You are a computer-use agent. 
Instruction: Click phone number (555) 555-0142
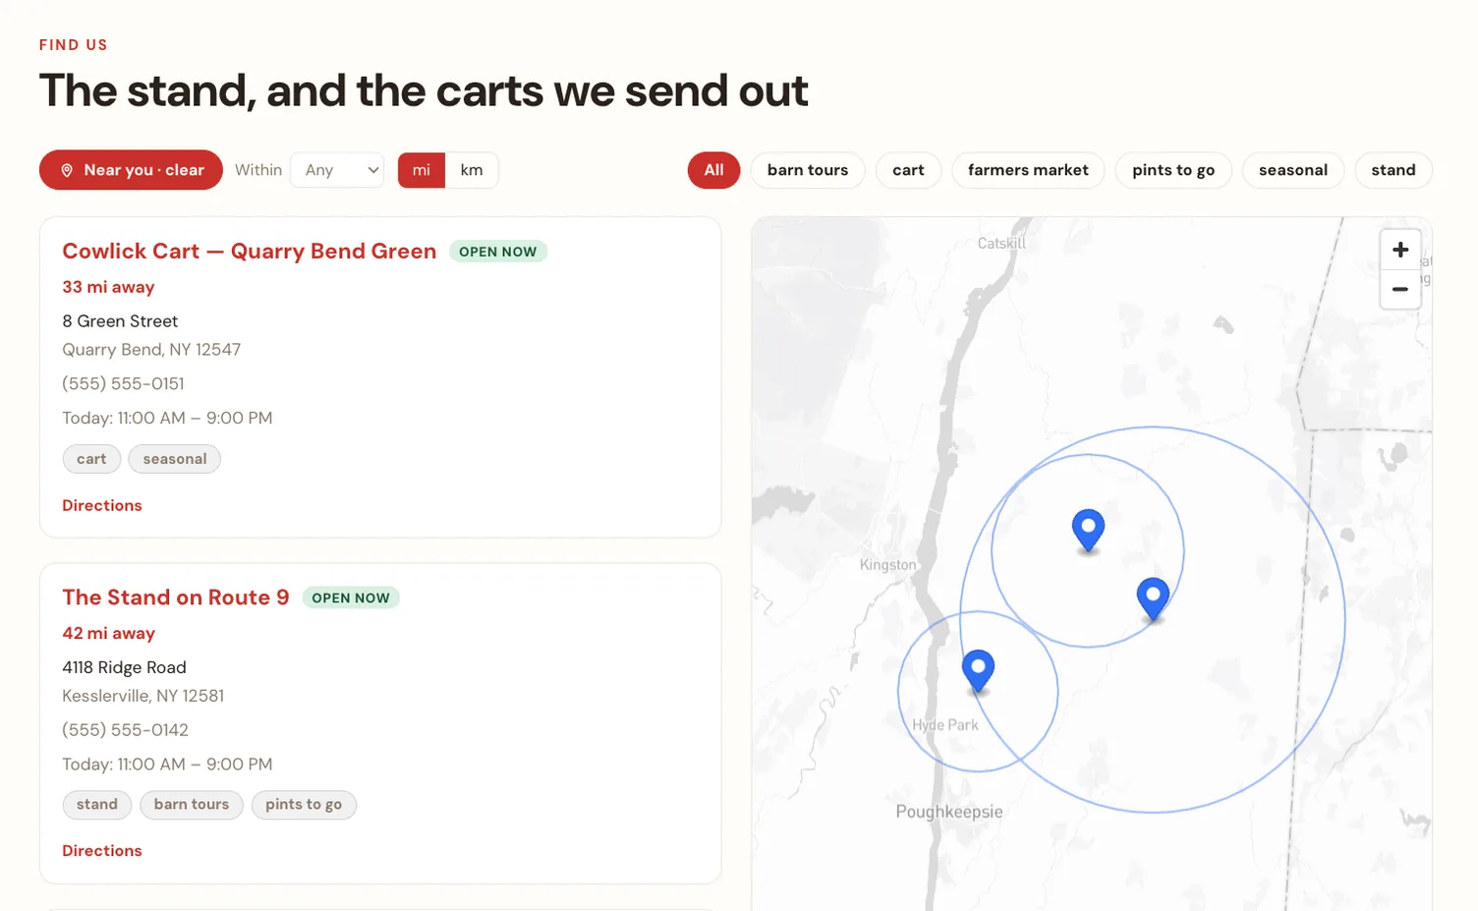click(x=125, y=730)
